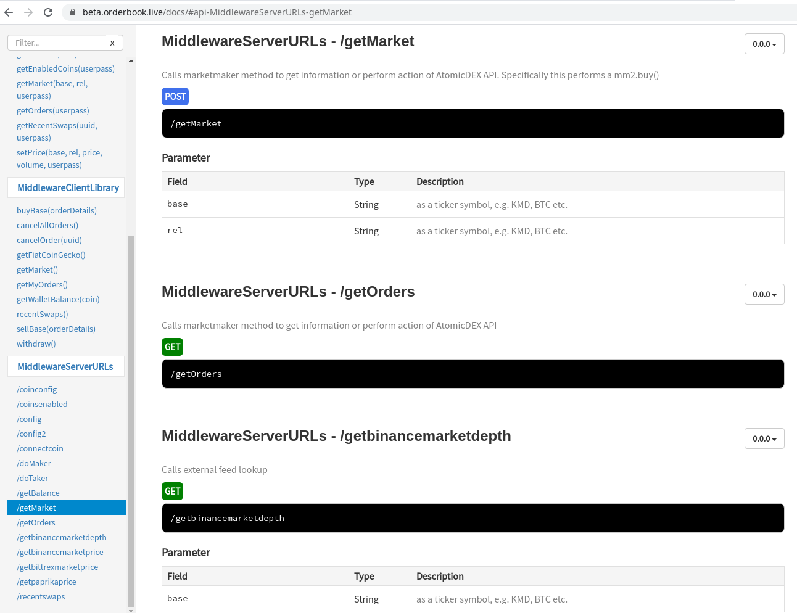
Task: Select the highlighted /getMarket sidebar entry
Action: point(38,508)
